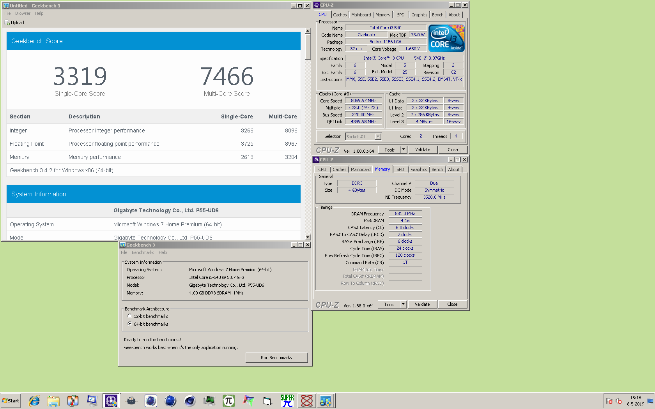Click the Geekbench results scrollbar up arrow
This screenshot has width=655, height=409.
(308, 31)
